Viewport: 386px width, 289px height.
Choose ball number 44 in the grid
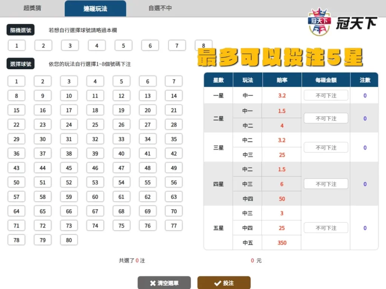click(x=43, y=168)
